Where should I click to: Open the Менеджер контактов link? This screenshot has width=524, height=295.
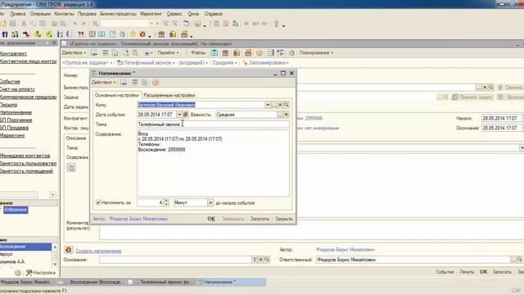(x=25, y=156)
